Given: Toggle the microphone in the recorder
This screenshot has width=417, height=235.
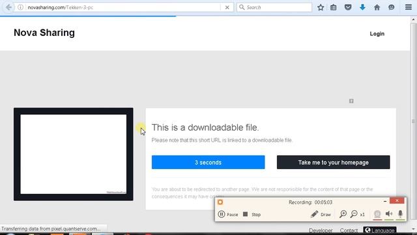Looking at the screenshot, I should click(400, 213).
